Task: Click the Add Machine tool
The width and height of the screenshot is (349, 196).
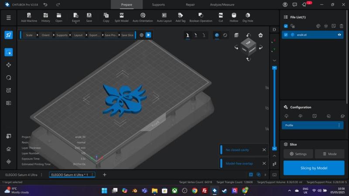Action: click(29, 17)
